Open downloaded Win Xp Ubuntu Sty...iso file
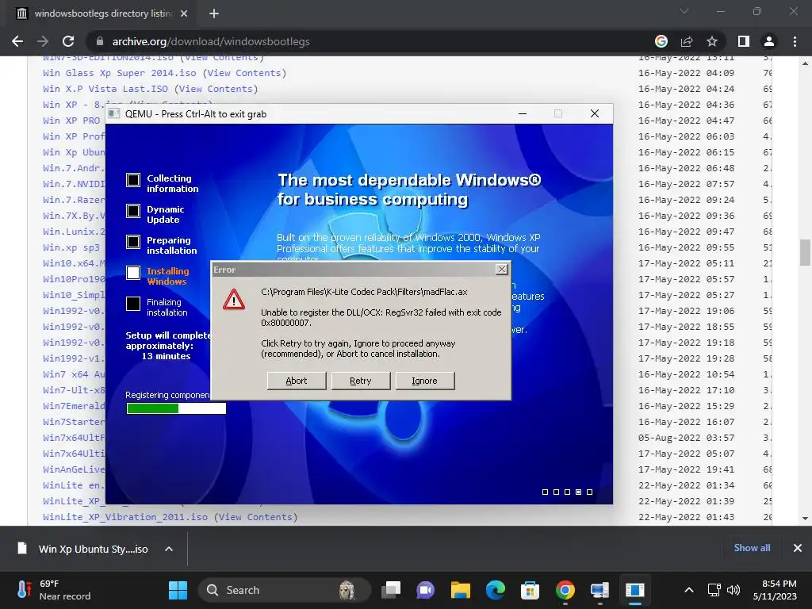Image resolution: width=812 pixels, height=609 pixels. point(94,549)
